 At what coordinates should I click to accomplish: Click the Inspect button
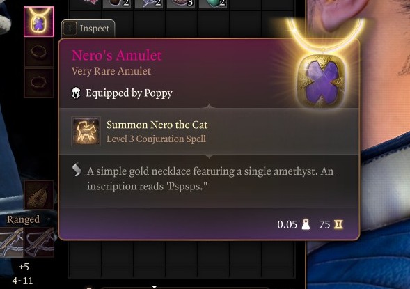click(88, 29)
